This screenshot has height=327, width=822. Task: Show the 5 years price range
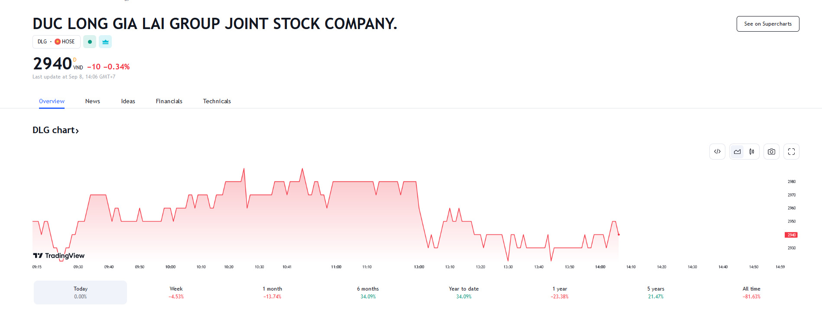click(656, 292)
